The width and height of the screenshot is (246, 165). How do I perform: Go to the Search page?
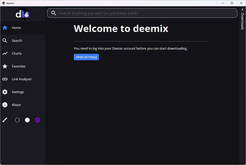point(23,41)
